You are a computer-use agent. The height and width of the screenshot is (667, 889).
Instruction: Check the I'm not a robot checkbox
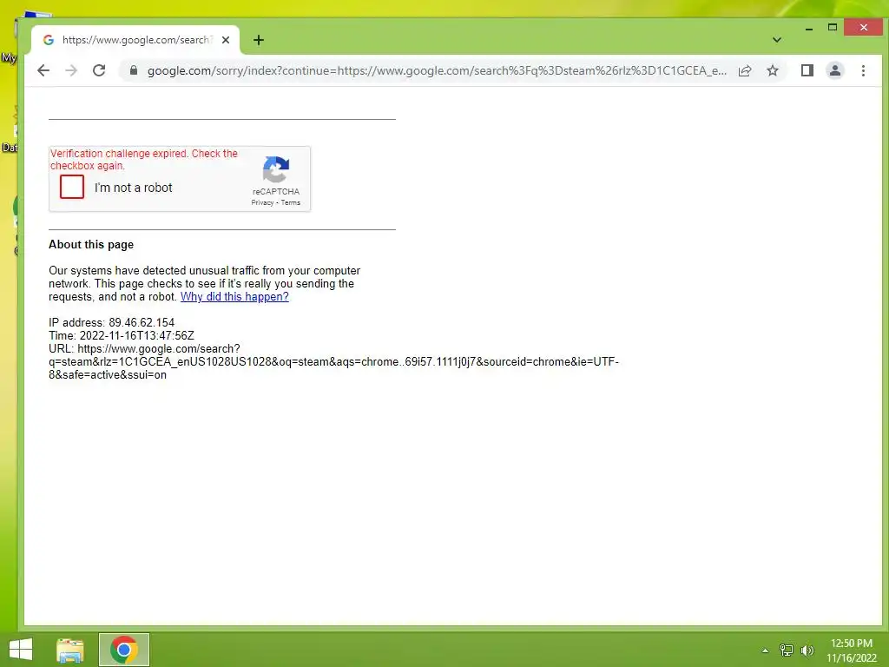(x=72, y=187)
